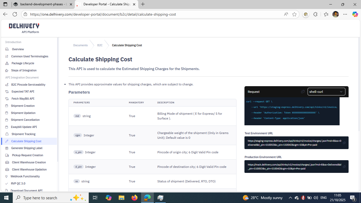361x203 pixels.
Task: Add this page to favorites
Action: [x=294, y=14]
